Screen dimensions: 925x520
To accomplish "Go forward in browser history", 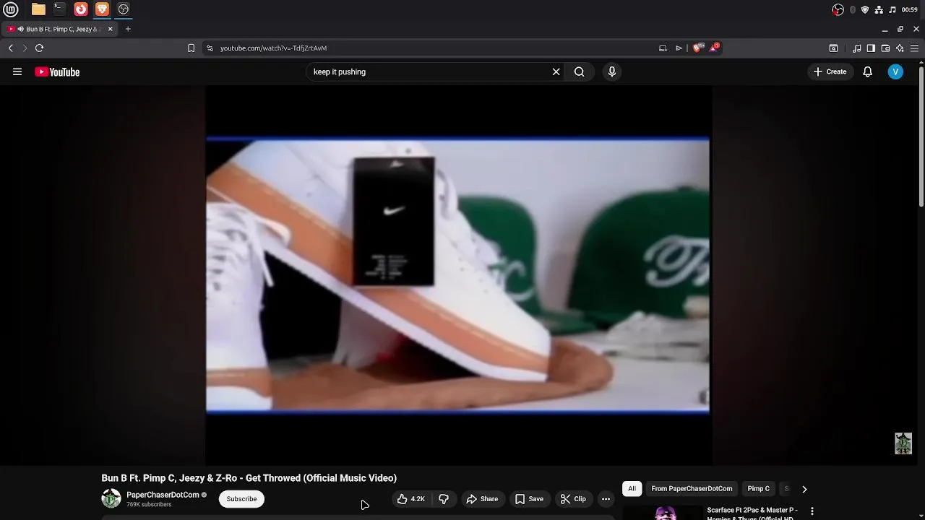I will pyautogui.click(x=25, y=48).
